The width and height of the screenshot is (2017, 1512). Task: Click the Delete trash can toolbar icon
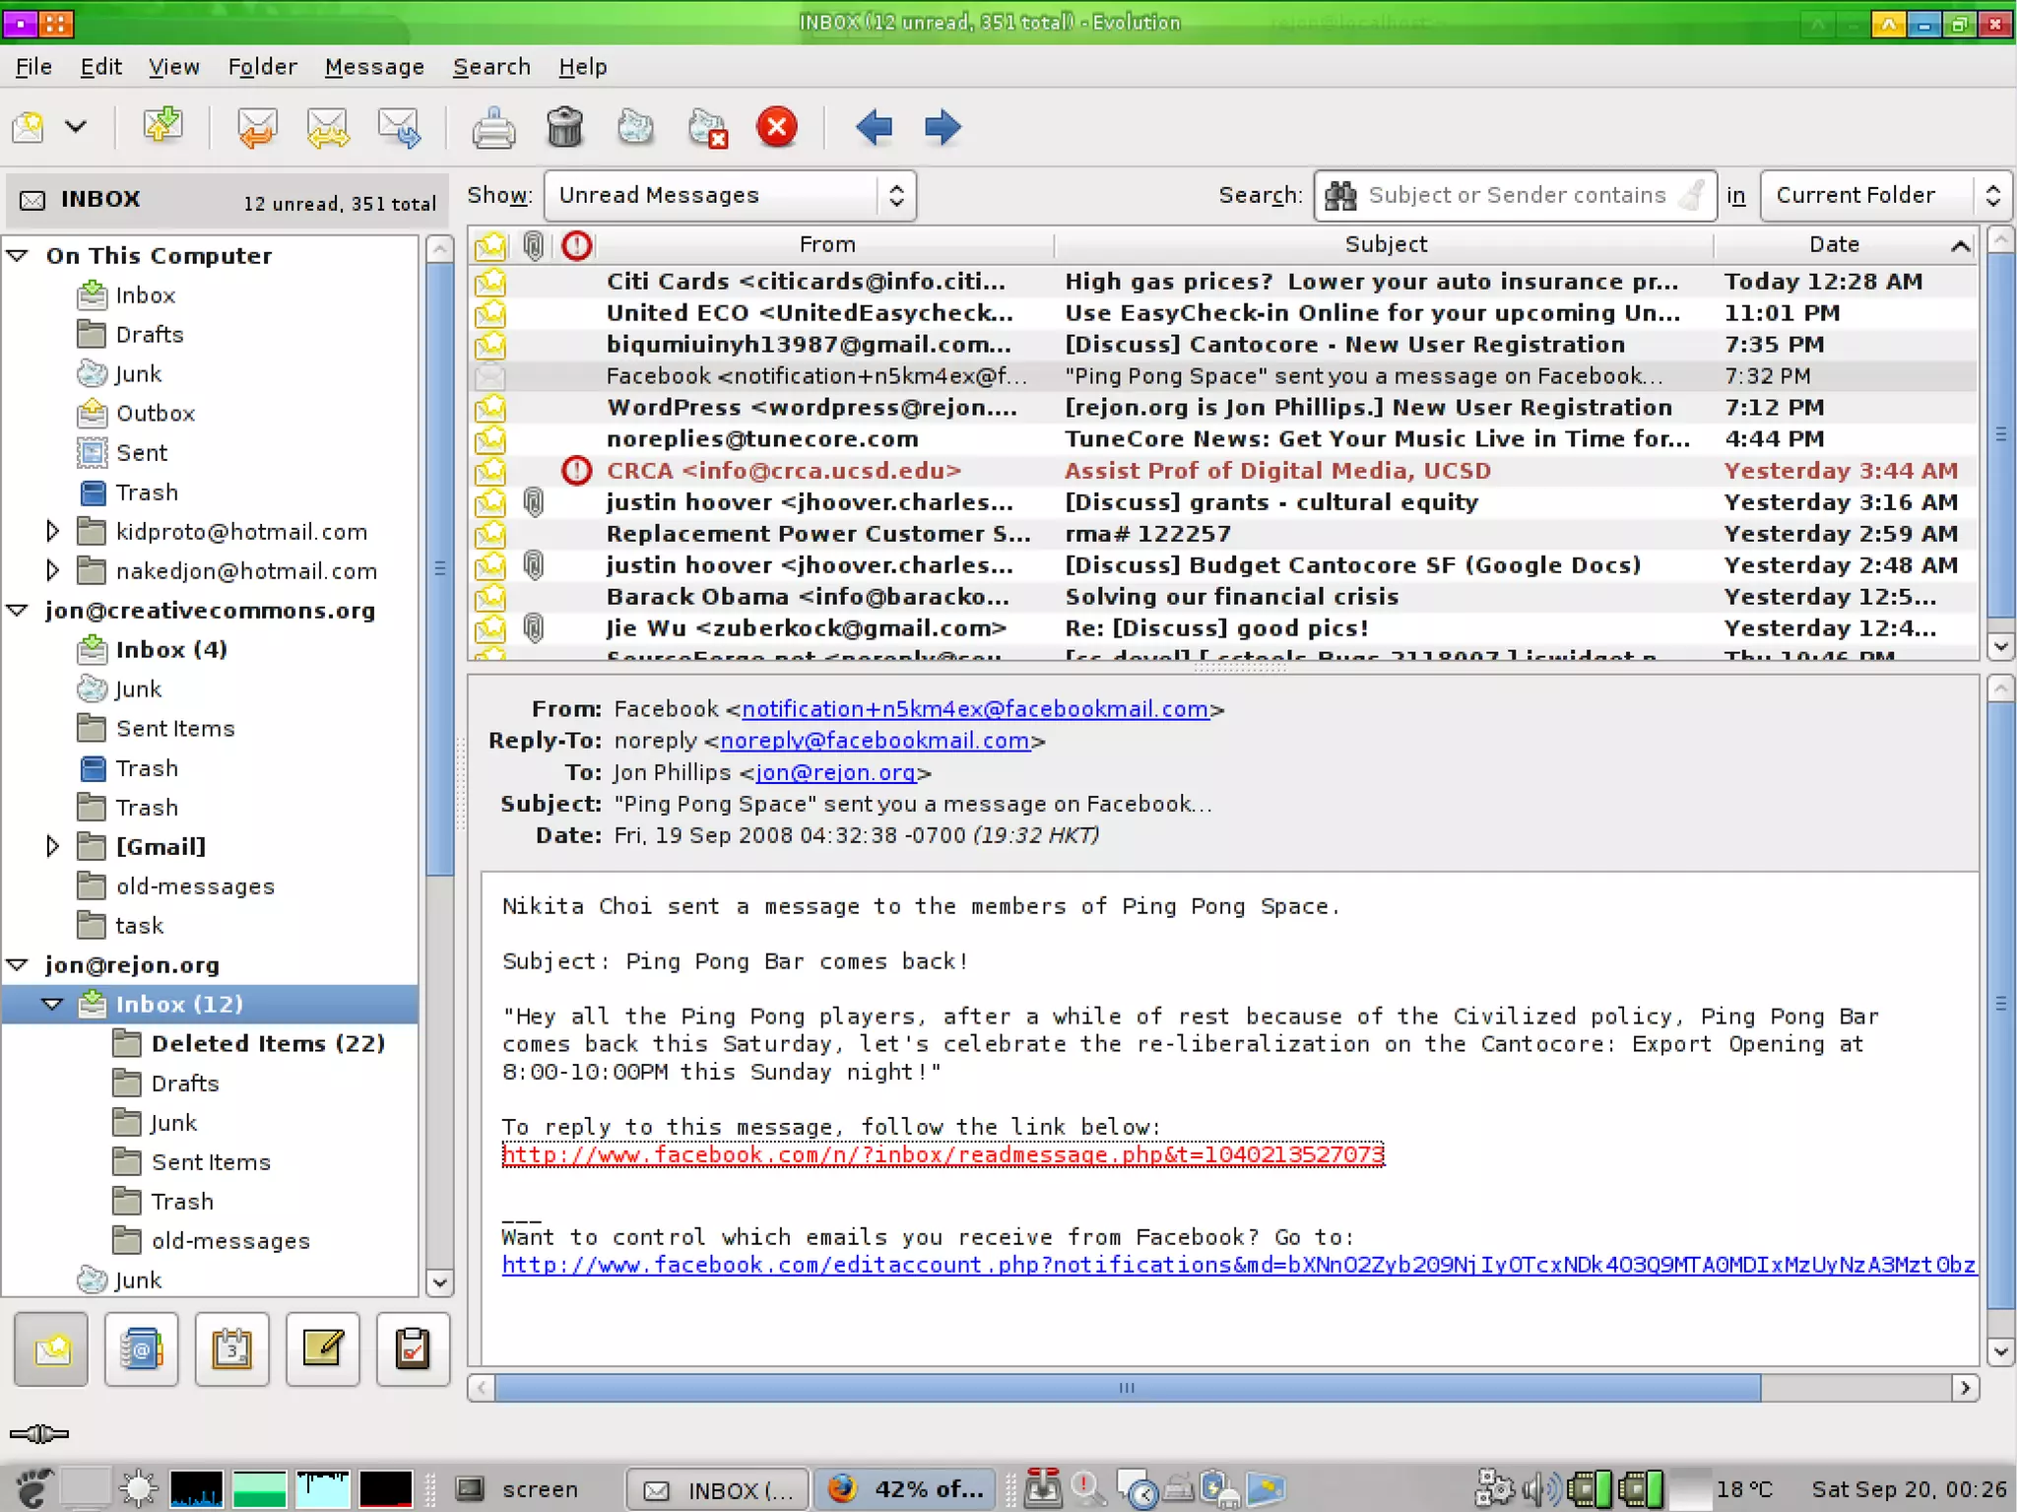(564, 127)
